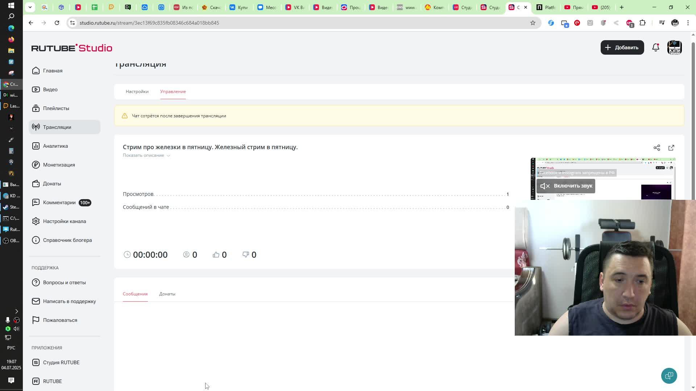Click the like thumbs-up icon
This screenshot has width=696, height=391.
[216, 255]
